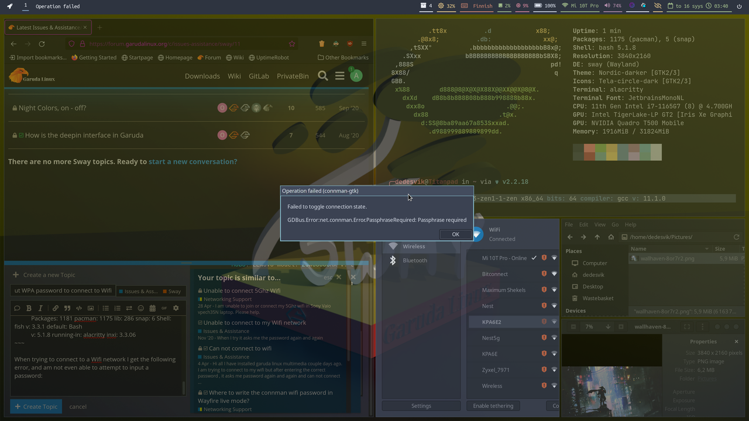Click the numbered list icon in editor
Viewport: 749px width, 421px height.
117,308
